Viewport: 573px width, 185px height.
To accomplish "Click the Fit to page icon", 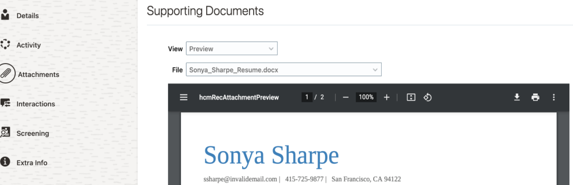I will click(411, 97).
